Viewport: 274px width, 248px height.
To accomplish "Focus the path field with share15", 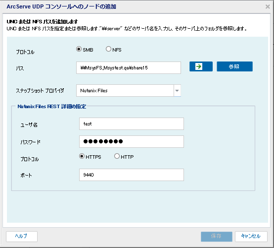I will coord(129,67).
